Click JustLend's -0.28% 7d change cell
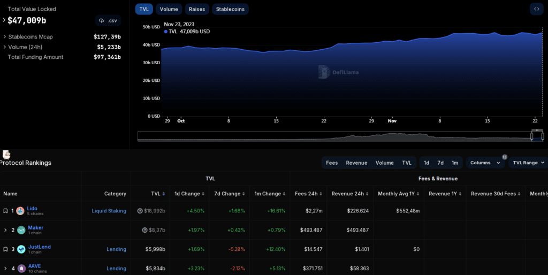Viewport: 548px width, 275px height. (x=237, y=249)
